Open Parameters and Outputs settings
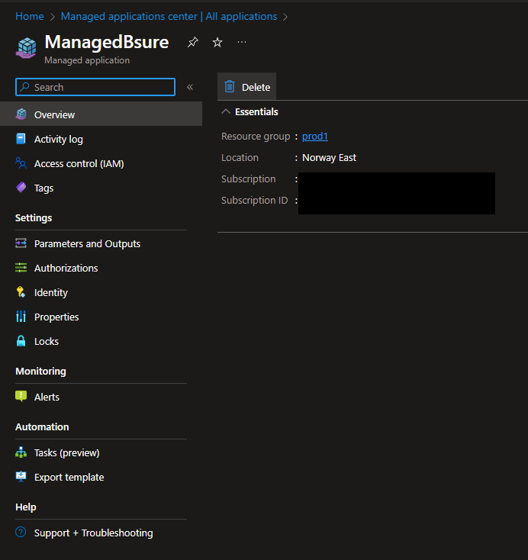 (x=87, y=243)
